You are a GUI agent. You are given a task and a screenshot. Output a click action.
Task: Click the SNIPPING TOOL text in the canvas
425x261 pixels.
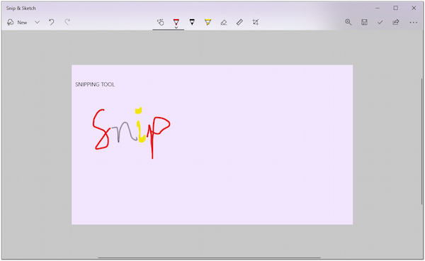pyautogui.click(x=95, y=84)
